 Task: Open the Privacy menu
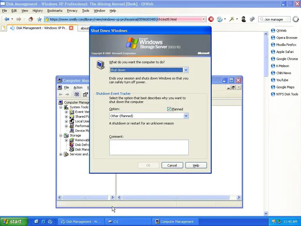click(72, 11)
